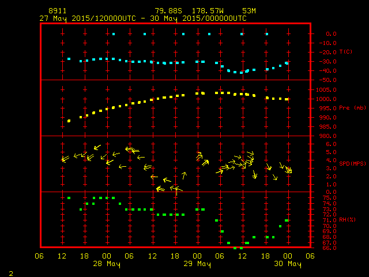Click the frame number 2 at bottom-left
Viewport: 369px width, 277px height.
click(x=10, y=272)
